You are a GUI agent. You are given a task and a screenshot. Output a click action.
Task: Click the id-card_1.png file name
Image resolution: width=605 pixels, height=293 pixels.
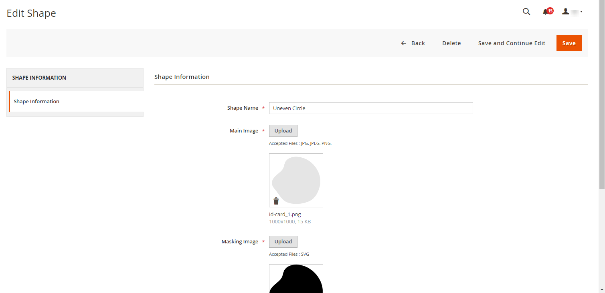[x=285, y=215]
